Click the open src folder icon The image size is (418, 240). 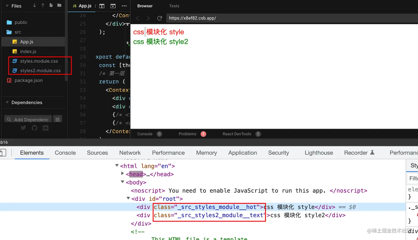[x=9, y=32]
